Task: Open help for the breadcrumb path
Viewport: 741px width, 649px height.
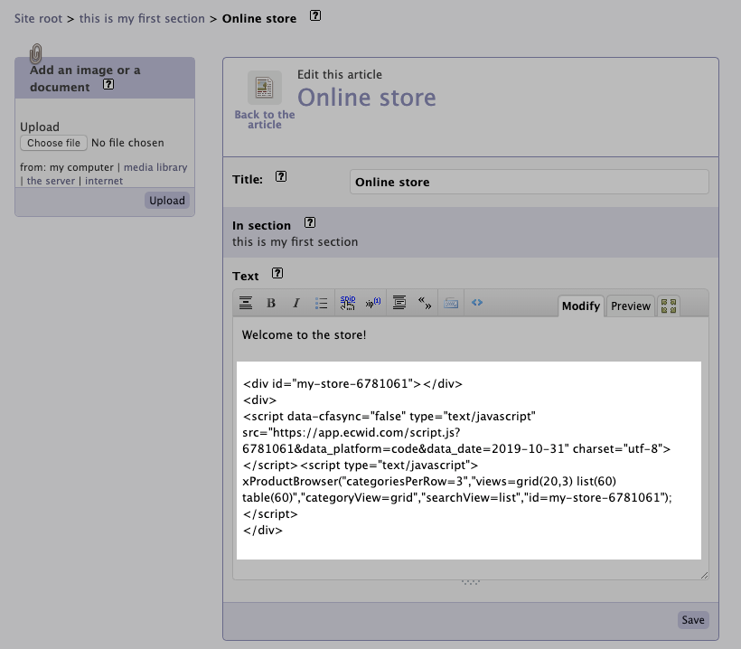Action: (x=315, y=15)
